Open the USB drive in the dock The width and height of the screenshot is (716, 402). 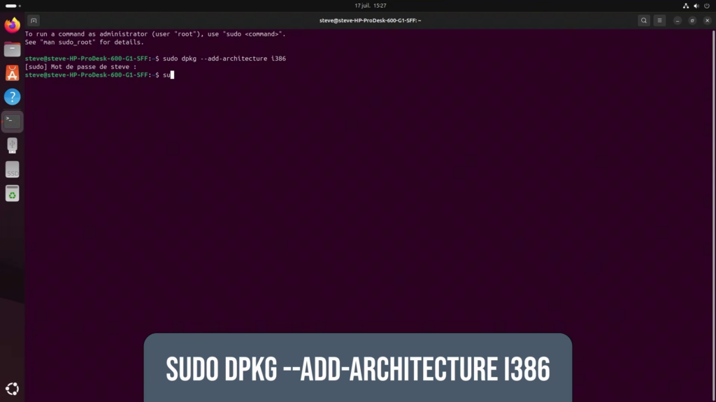click(12, 145)
